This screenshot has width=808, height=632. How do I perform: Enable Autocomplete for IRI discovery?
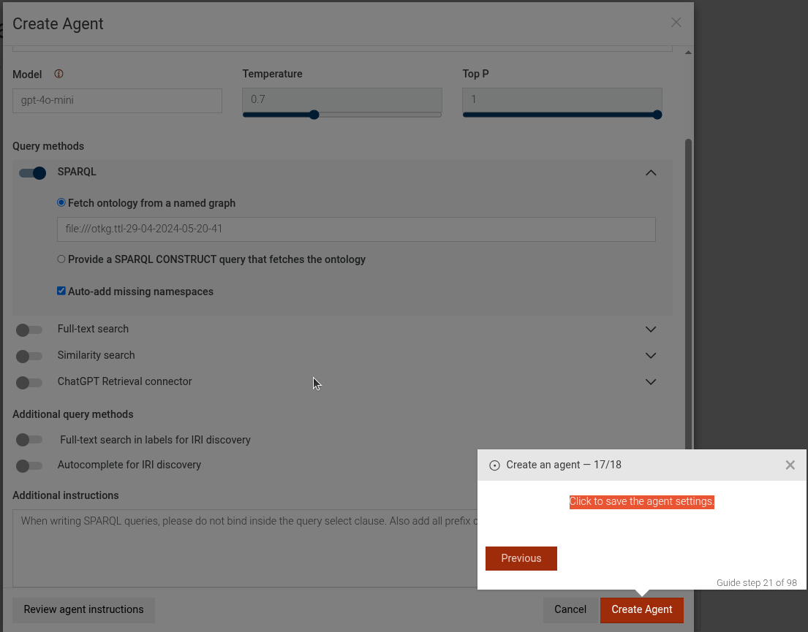pyautogui.click(x=29, y=466)
